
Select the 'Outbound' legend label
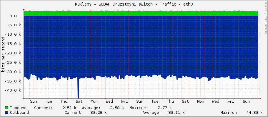[x=19, y=112]
